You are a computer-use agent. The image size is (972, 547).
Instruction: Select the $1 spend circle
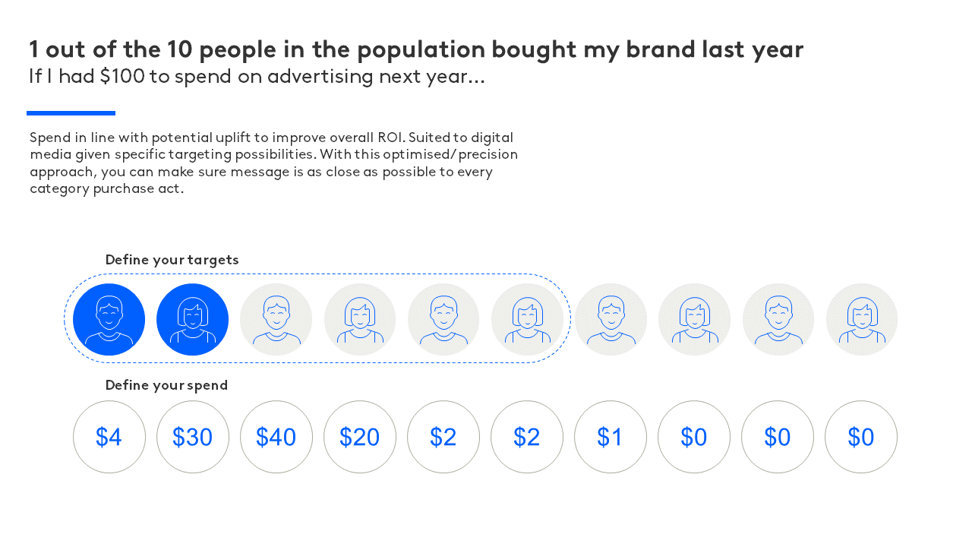pos(611,437)
